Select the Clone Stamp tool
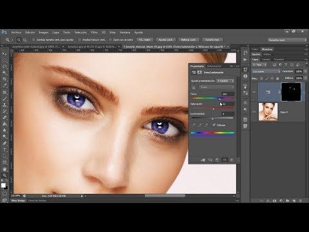This screenshot has width=309, height=232. [x=5, y=105]
